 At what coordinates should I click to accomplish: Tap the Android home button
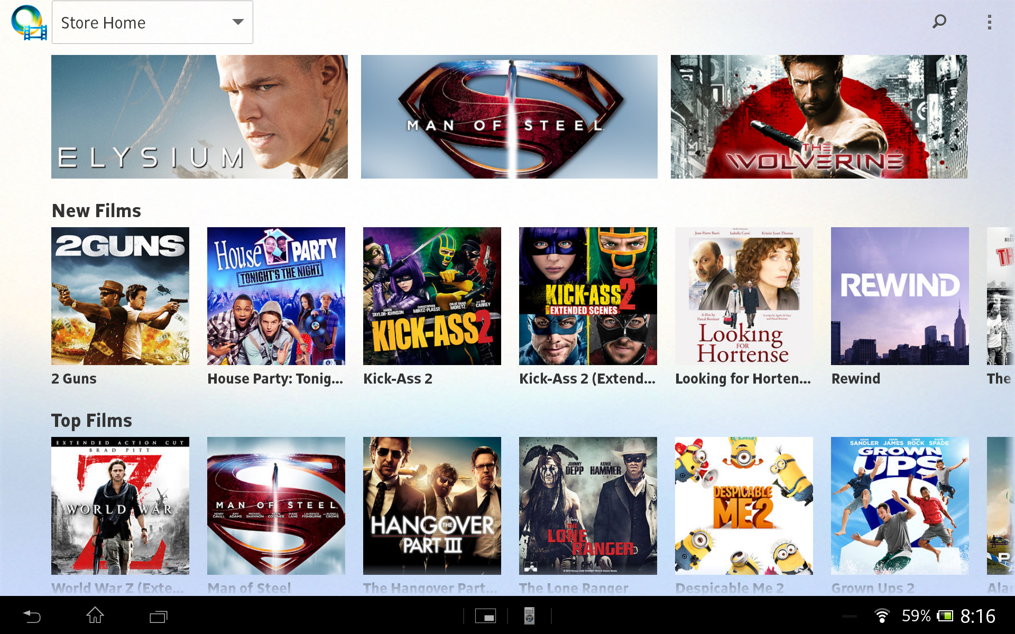95,616
